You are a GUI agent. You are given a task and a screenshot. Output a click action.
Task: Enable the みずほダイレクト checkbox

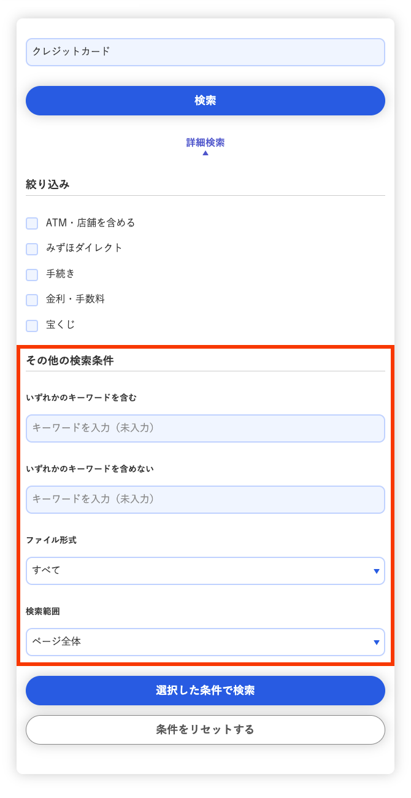(32, 249)
